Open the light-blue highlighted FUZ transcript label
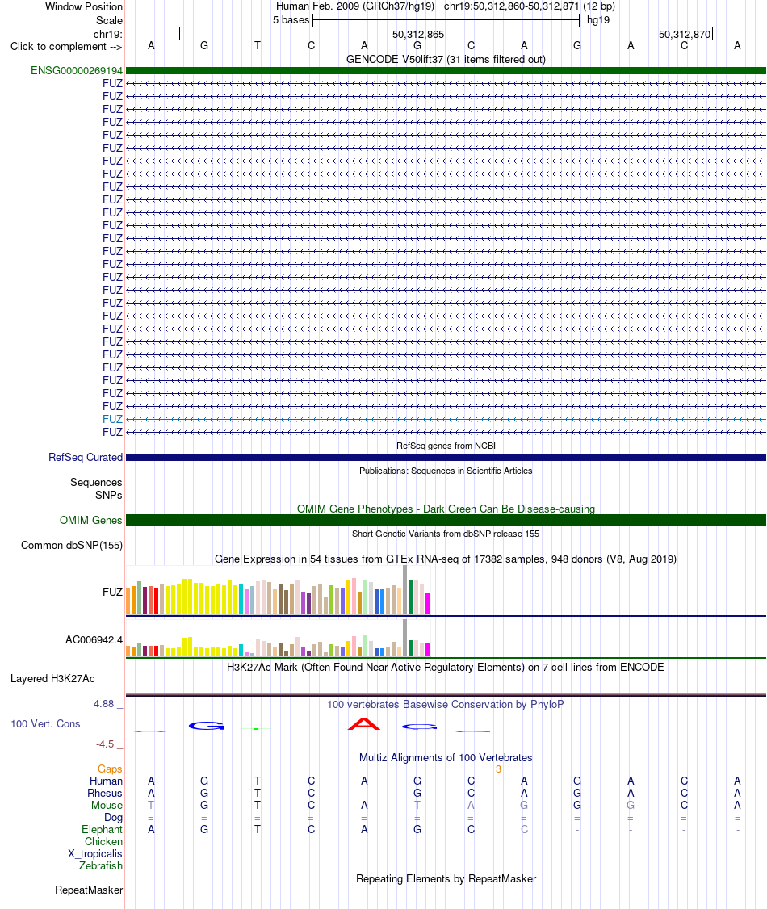 tap(112, 419)
